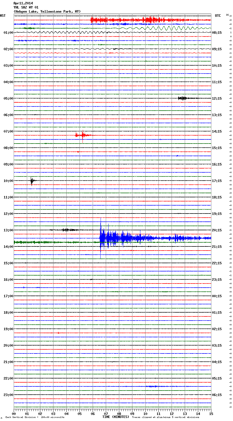Select the small black spike on 10:00 trace
Image resolution: width=233 pixels, height=421 pixels.
point(32,181)
